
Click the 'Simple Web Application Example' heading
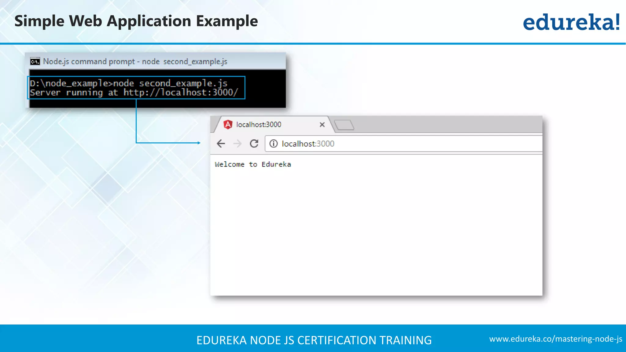pyautogui.click(x=136, y=21)
